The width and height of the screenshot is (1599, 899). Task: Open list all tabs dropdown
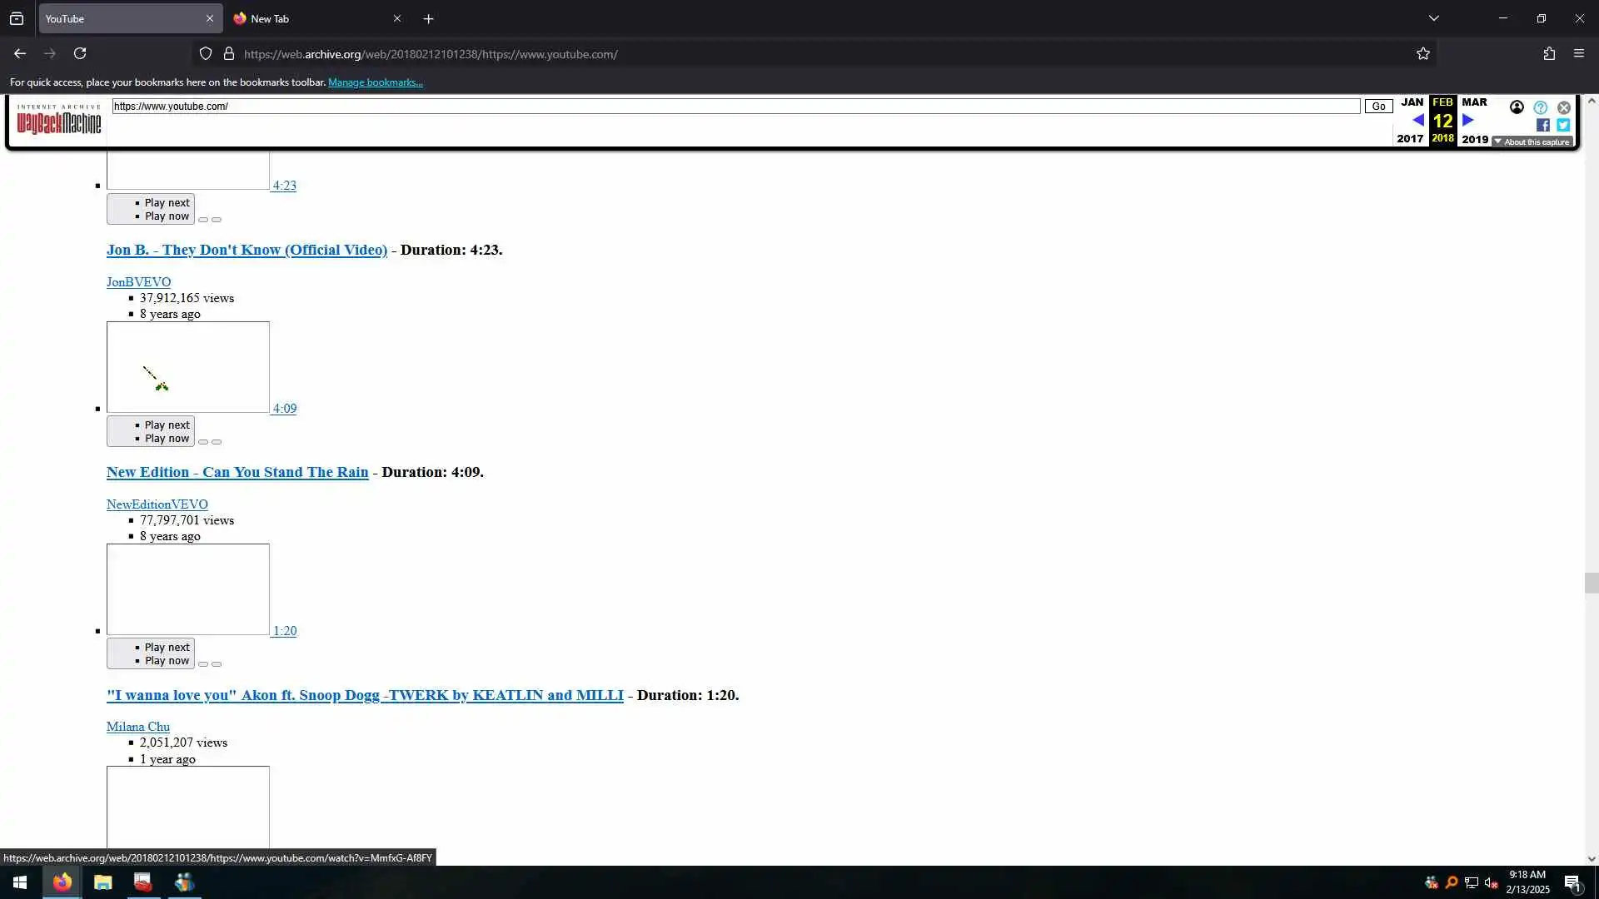tap(1433, 18)
